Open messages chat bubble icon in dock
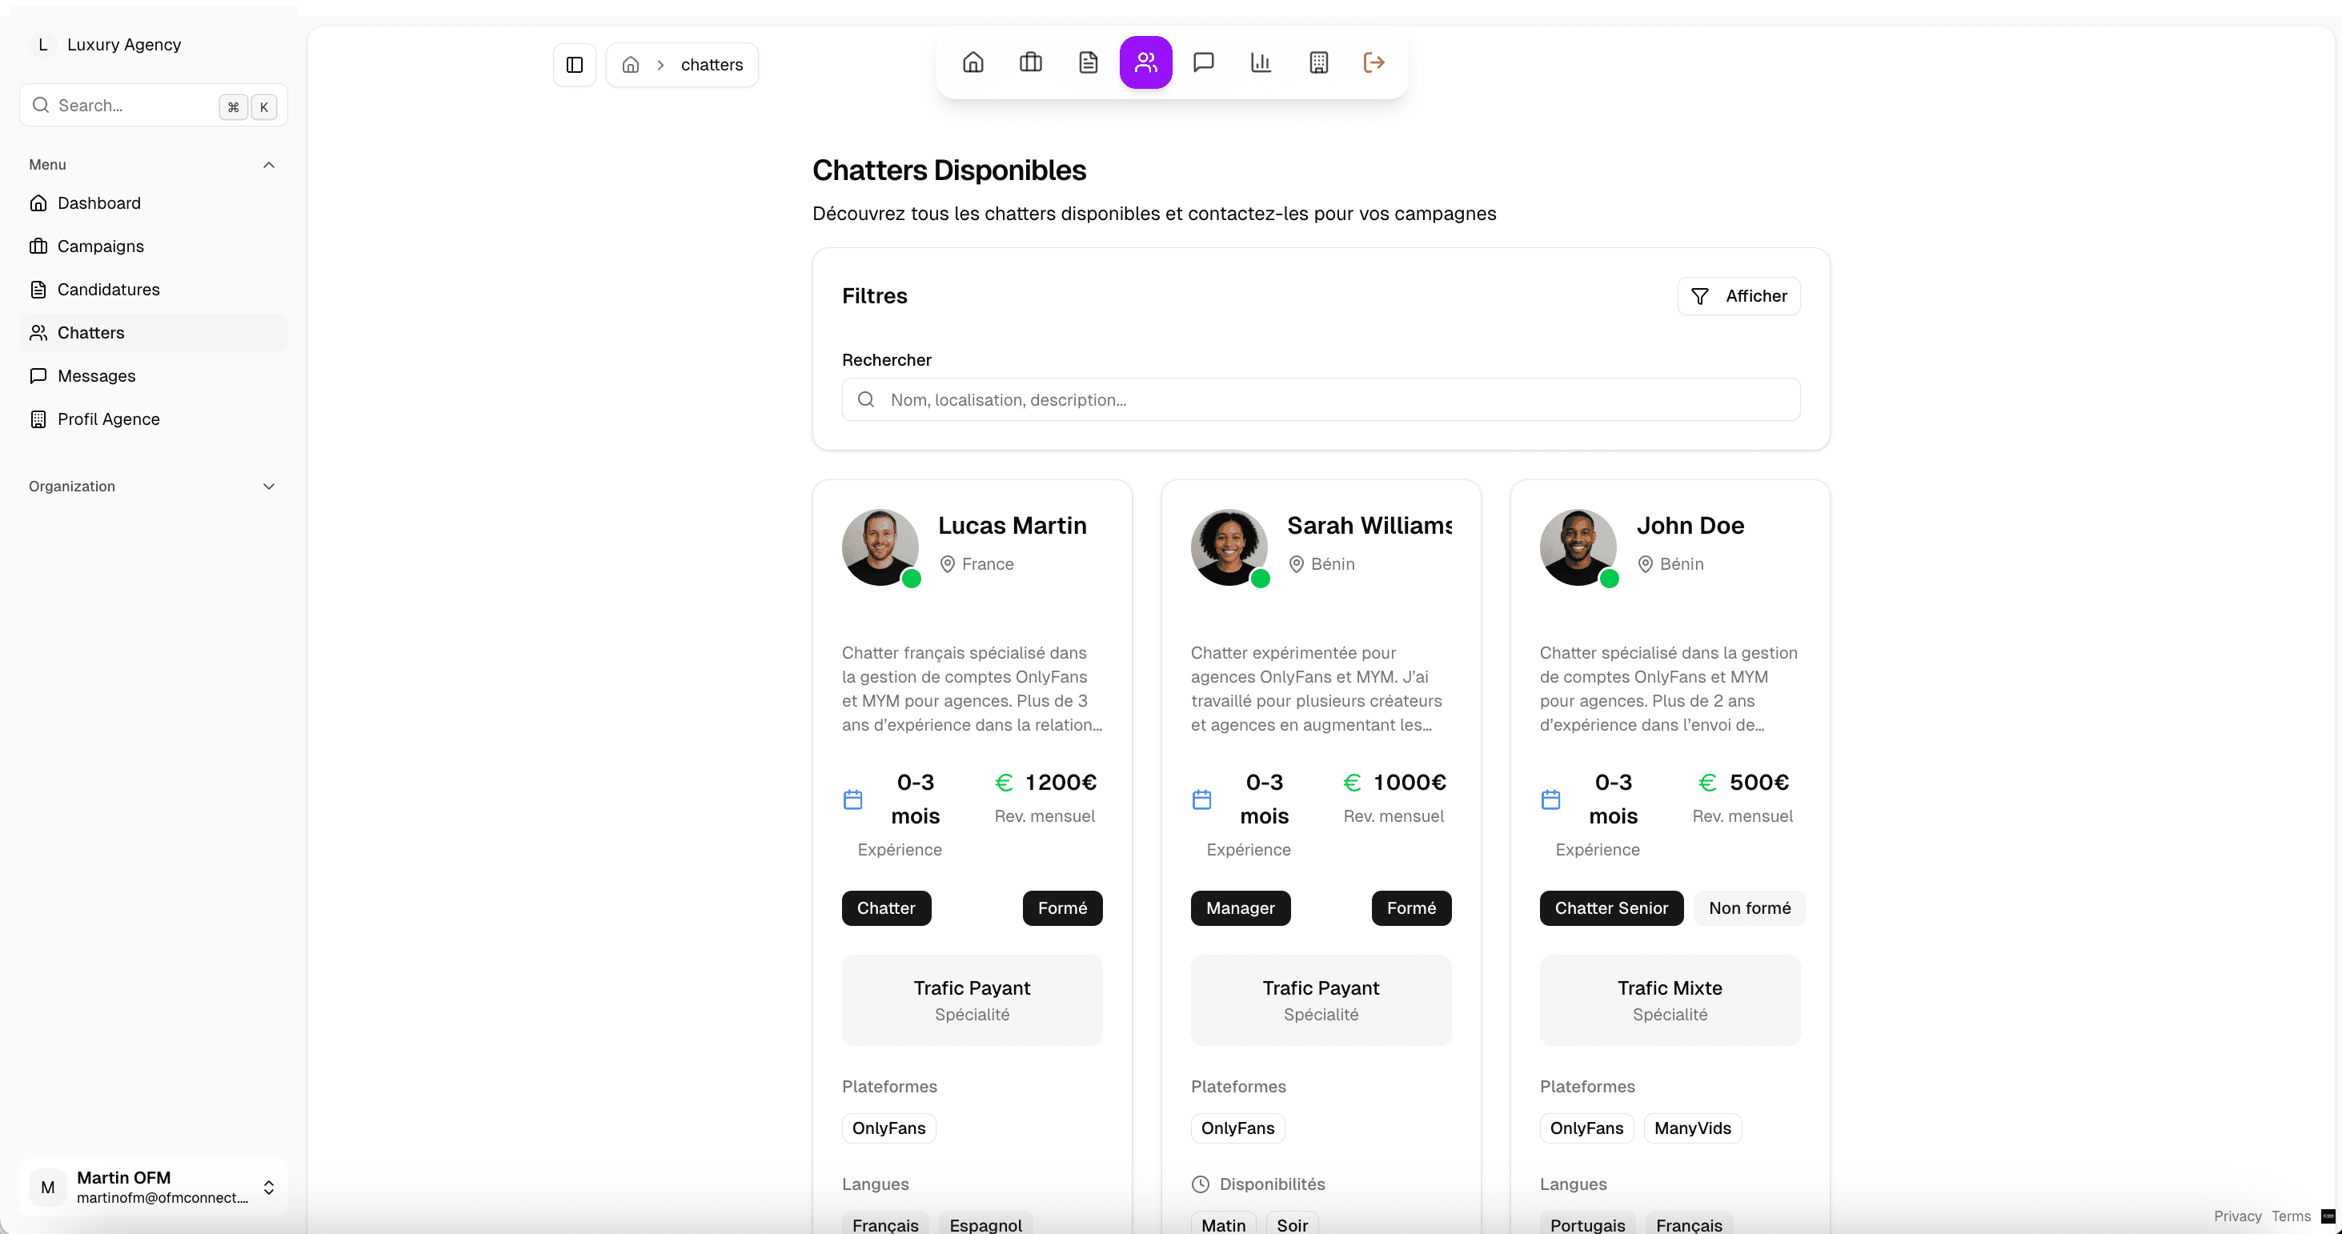This screenshot has width=2342, height=1234. pos(1203,62)
